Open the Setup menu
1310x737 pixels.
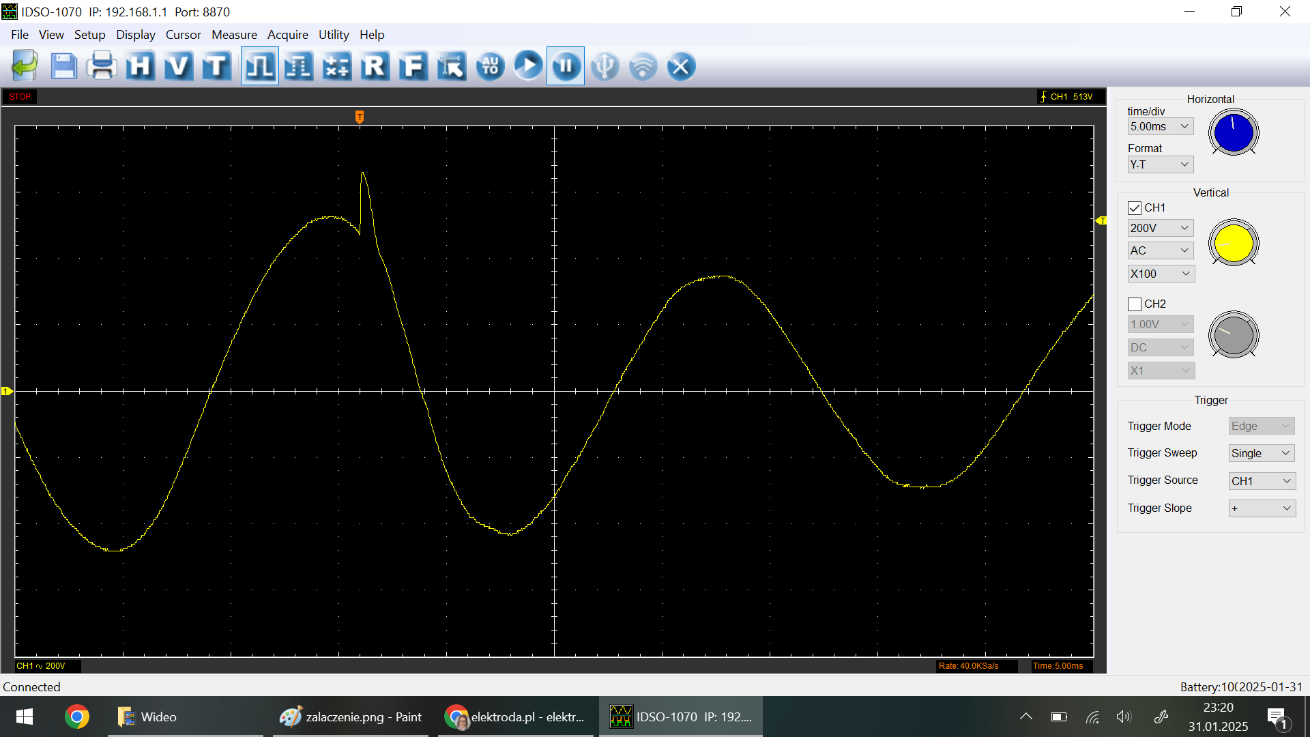(x=89, y=35)
